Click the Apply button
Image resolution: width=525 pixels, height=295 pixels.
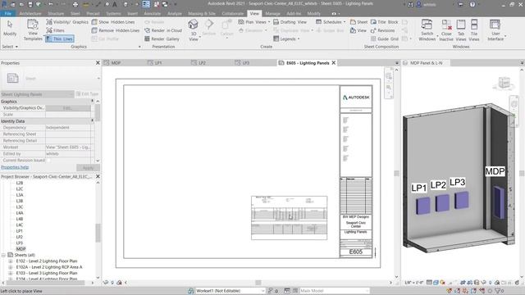88,167
